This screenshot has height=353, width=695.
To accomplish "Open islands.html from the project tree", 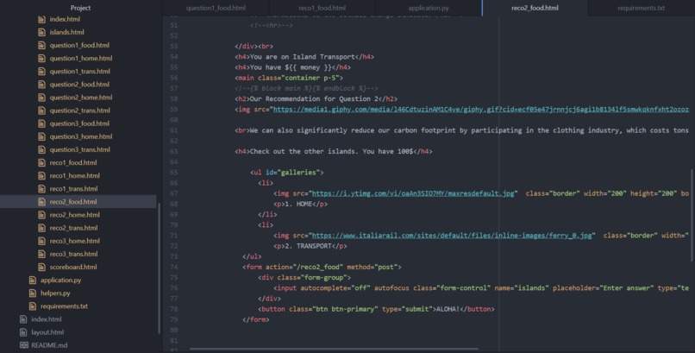I will tap(67, 32).
